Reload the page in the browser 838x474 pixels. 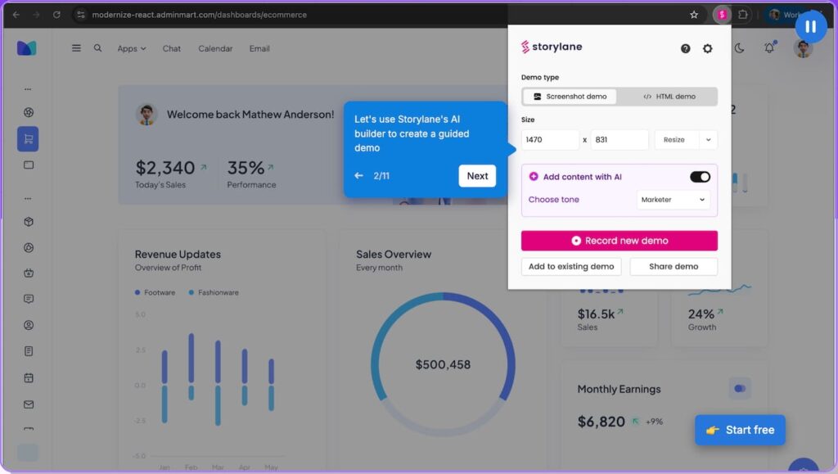[56, 15]
